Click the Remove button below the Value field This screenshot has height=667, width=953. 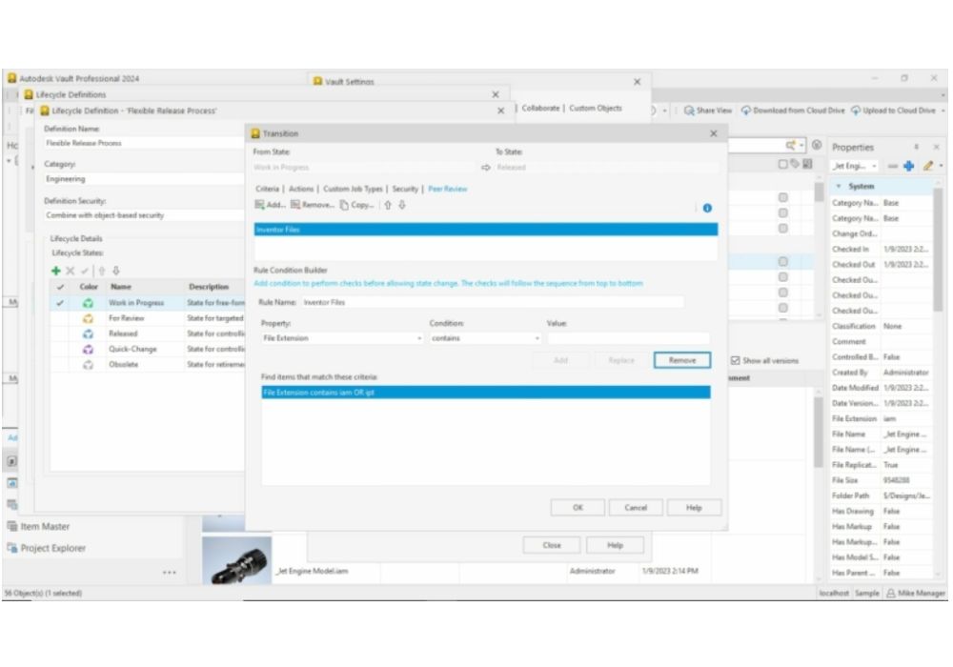pyautogui.click(x=681, y=360)
